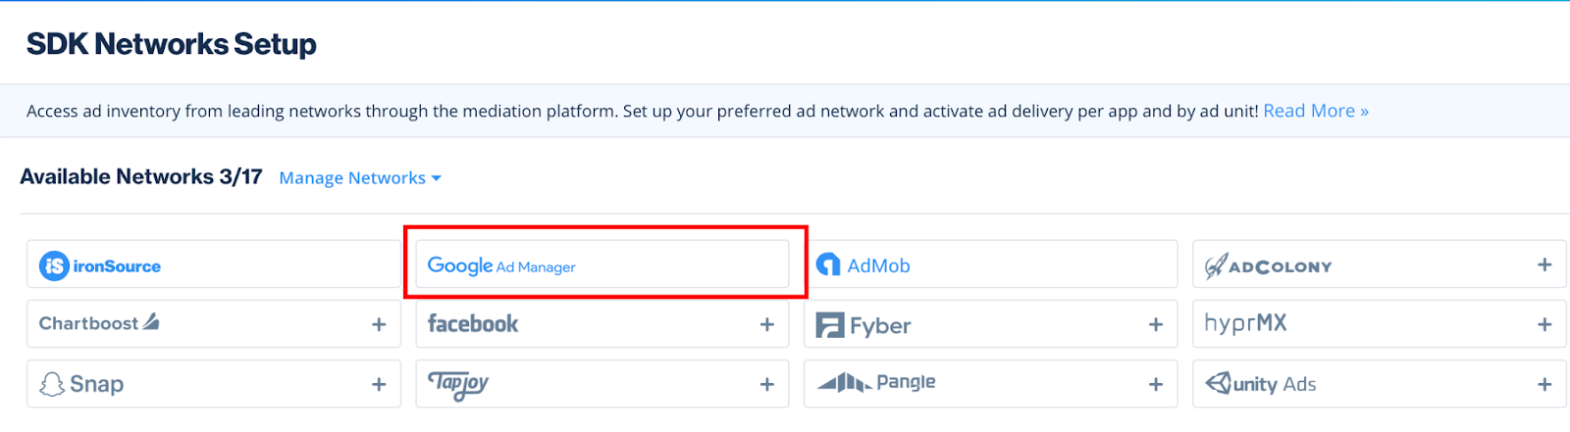Add the facebook network via plus
The height and width of the screenshot is (432, 1570).
point(767,324)
